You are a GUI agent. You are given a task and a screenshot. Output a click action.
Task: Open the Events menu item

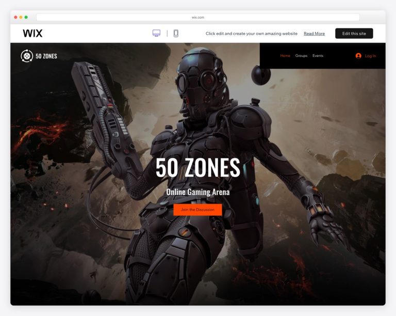(318, 56)
